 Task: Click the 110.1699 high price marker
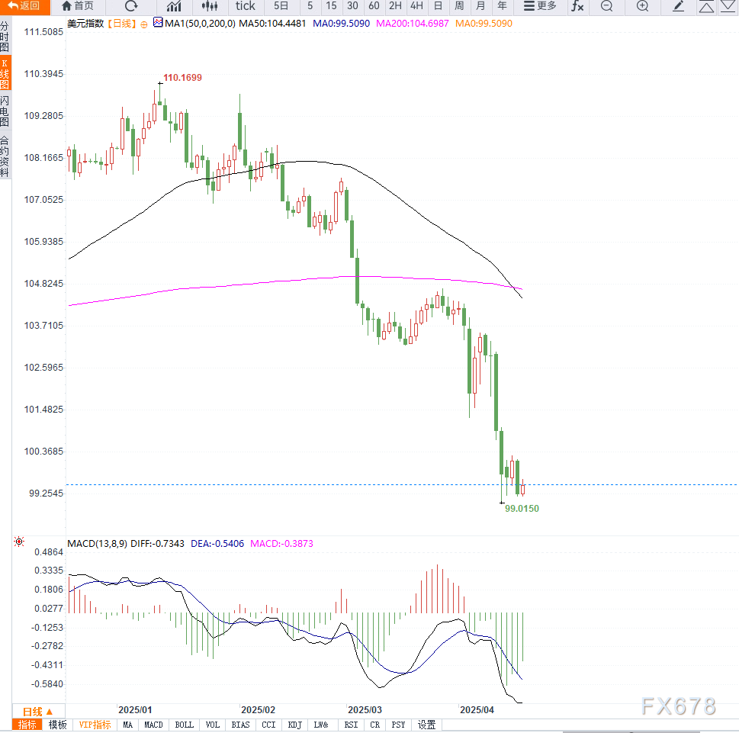(182, 78)
